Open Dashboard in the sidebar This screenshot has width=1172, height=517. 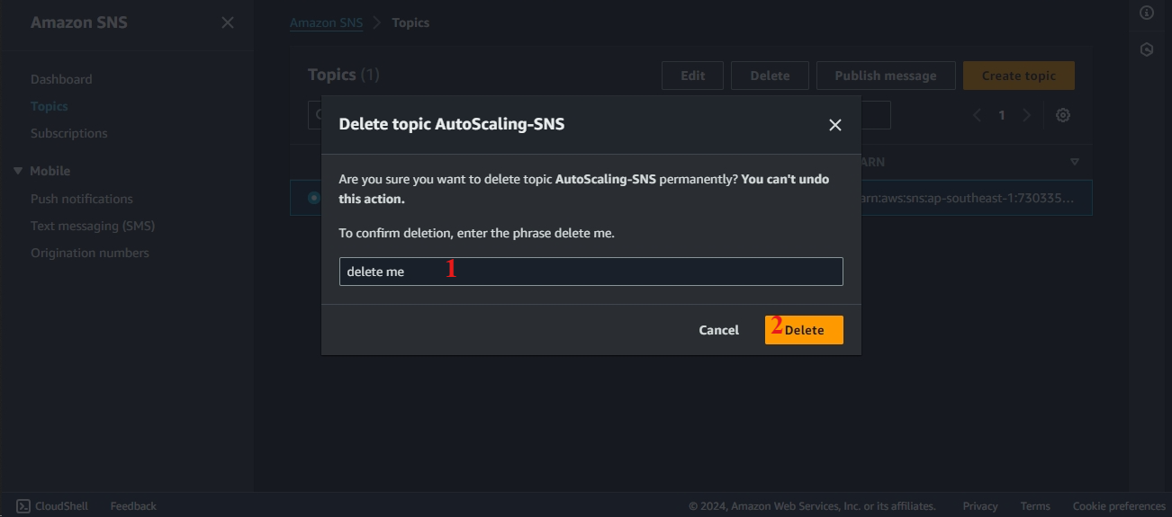click(x=61, y=79)
